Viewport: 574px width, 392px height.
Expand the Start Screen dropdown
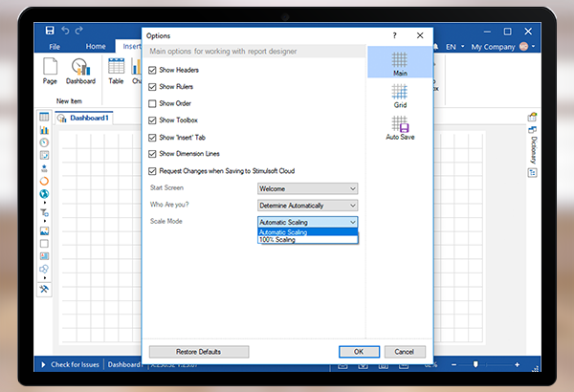307,188
